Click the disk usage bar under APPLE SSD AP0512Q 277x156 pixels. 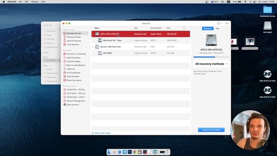[x=211, y=57]
